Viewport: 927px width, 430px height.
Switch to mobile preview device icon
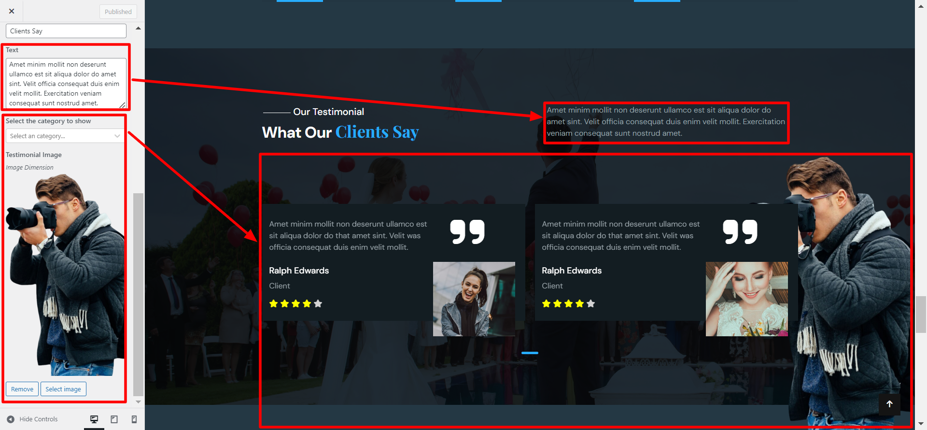(x=134, y=419)
